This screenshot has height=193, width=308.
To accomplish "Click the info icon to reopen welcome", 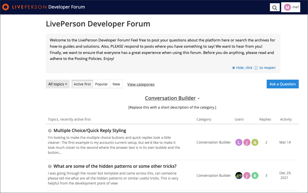I will [256, 68].
